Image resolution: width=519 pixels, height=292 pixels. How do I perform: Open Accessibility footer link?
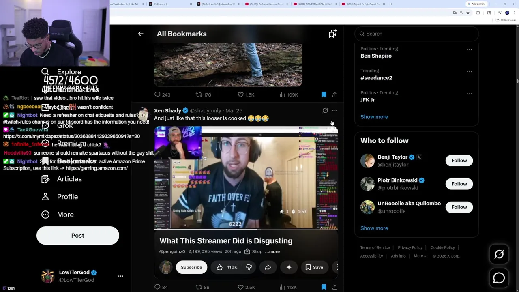point(371,256)
